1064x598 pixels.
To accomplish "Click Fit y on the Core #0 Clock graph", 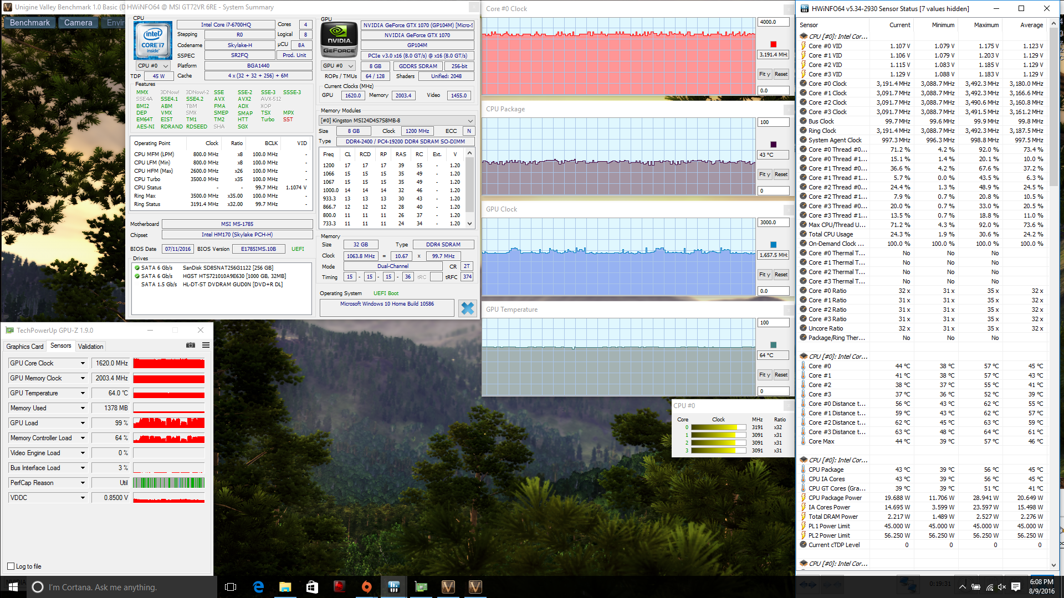I will pyautogui.click(x=764, y=74).
